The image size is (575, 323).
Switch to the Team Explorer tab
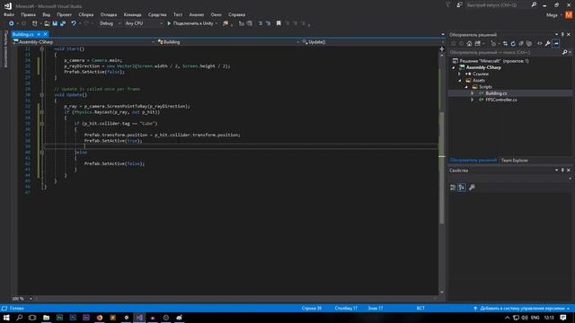pyautogui.click(x=515, y=161)
